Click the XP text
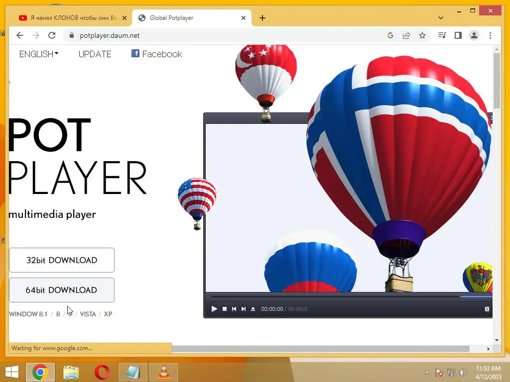 click(x=108, y=314)
